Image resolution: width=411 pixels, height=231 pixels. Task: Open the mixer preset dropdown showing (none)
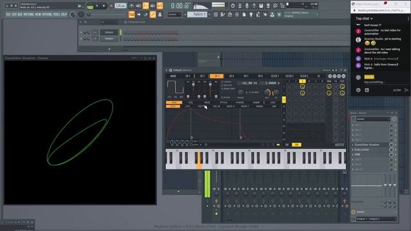point(372,119)
